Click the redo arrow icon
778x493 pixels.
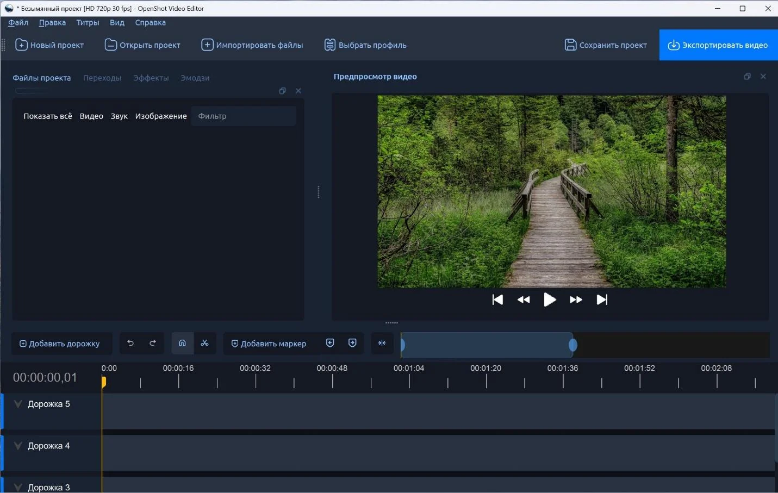(153, 343)
